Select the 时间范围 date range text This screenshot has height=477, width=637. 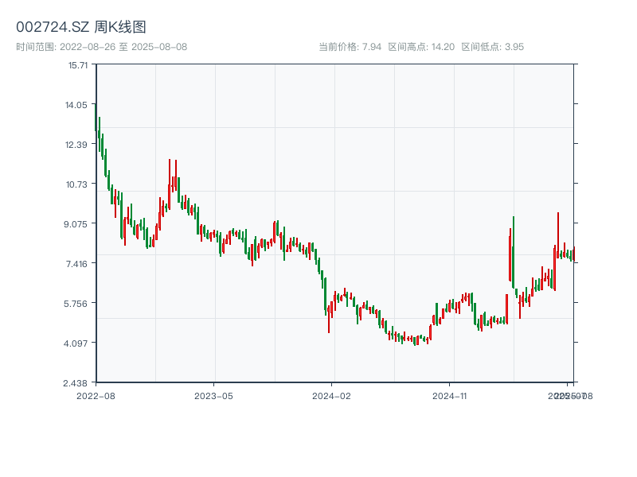(101, 47)
